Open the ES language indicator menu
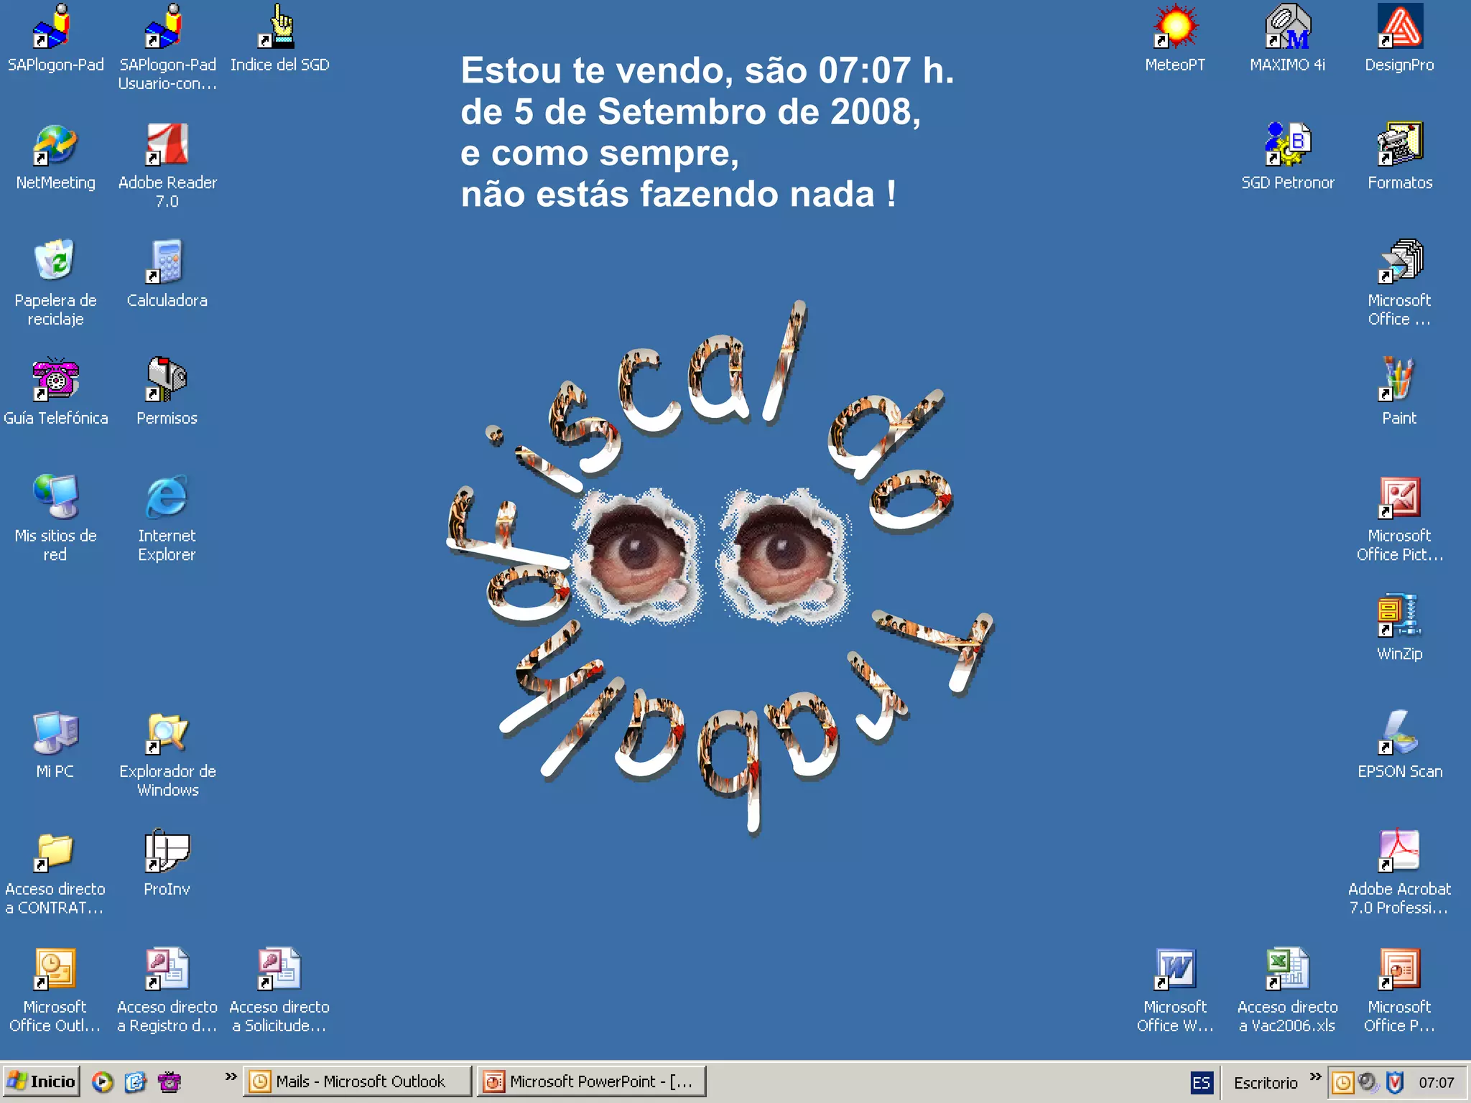The image size is (1471, 1103). [1201, 1082]
